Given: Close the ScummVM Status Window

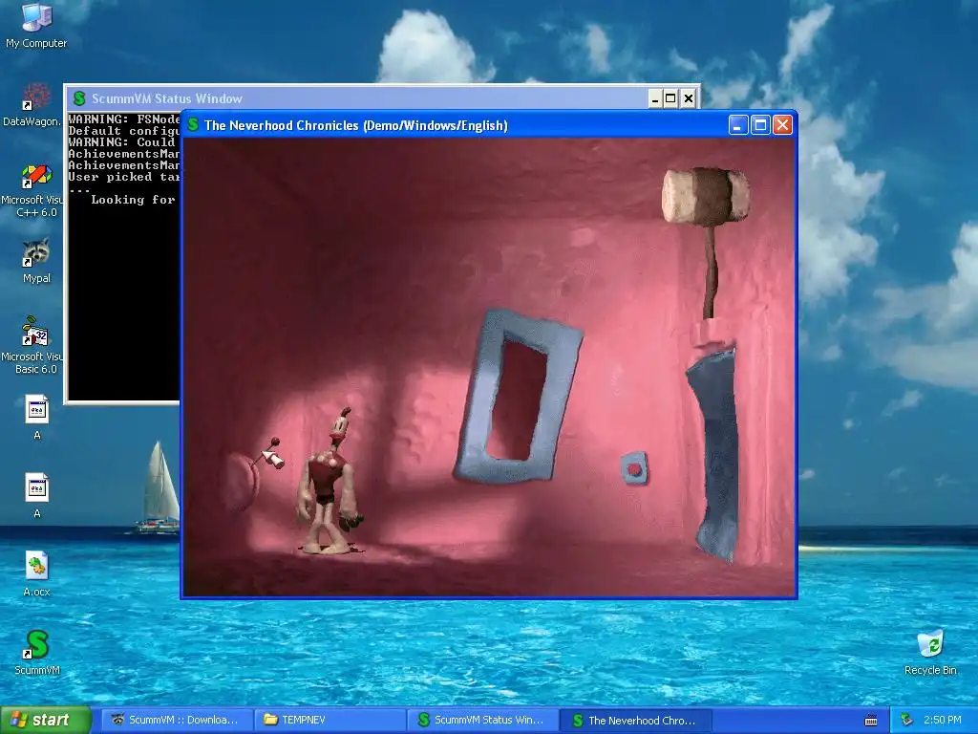Looking at the screenshot, I should tap(688, 98).
